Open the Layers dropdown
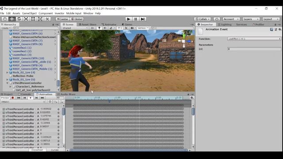The height and width of the screenshot is (159, 283). pos(251,19)
